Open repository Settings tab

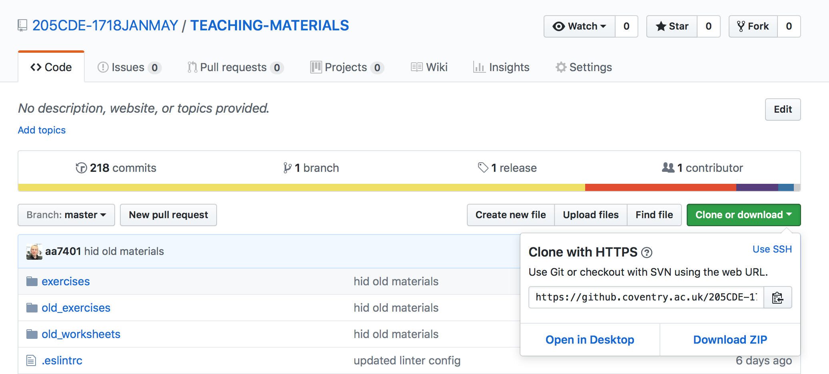[584, 67]
